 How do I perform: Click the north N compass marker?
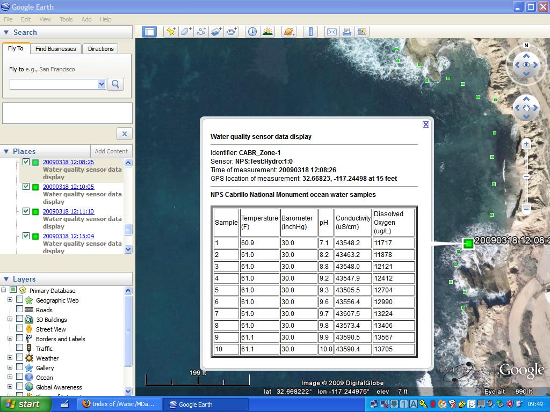point(526,45)
